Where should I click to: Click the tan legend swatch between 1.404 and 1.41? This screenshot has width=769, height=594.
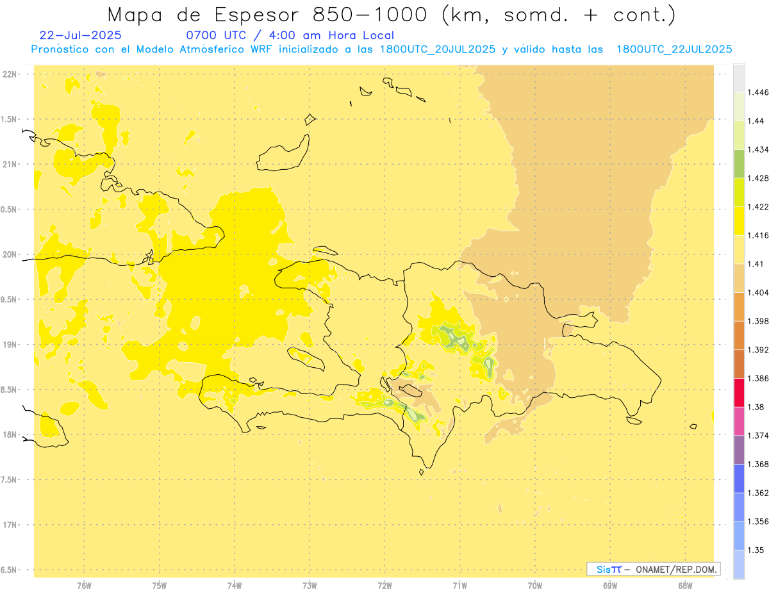[x=739, y=278]
